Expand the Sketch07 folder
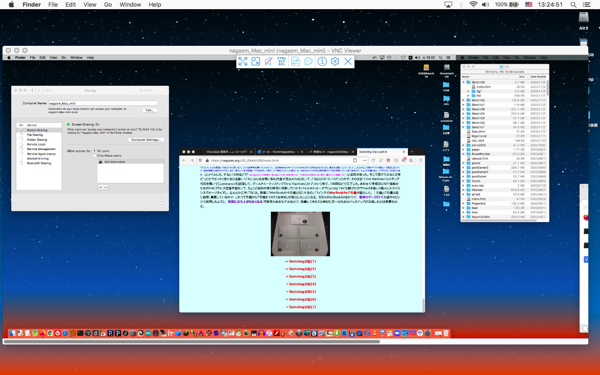 click(463, 105)
